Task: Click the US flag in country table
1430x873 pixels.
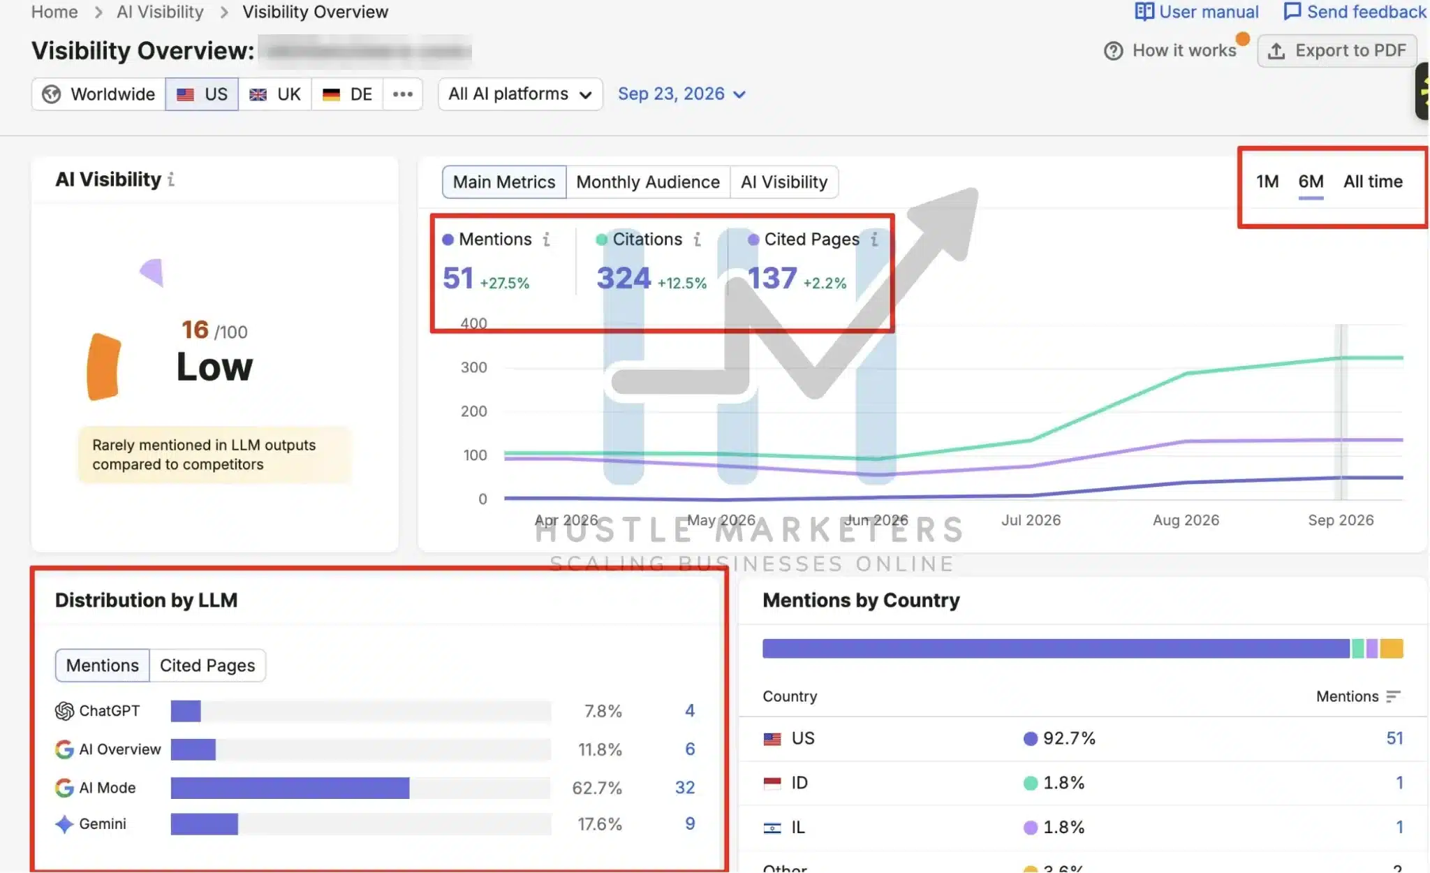Action: [772, 739]
